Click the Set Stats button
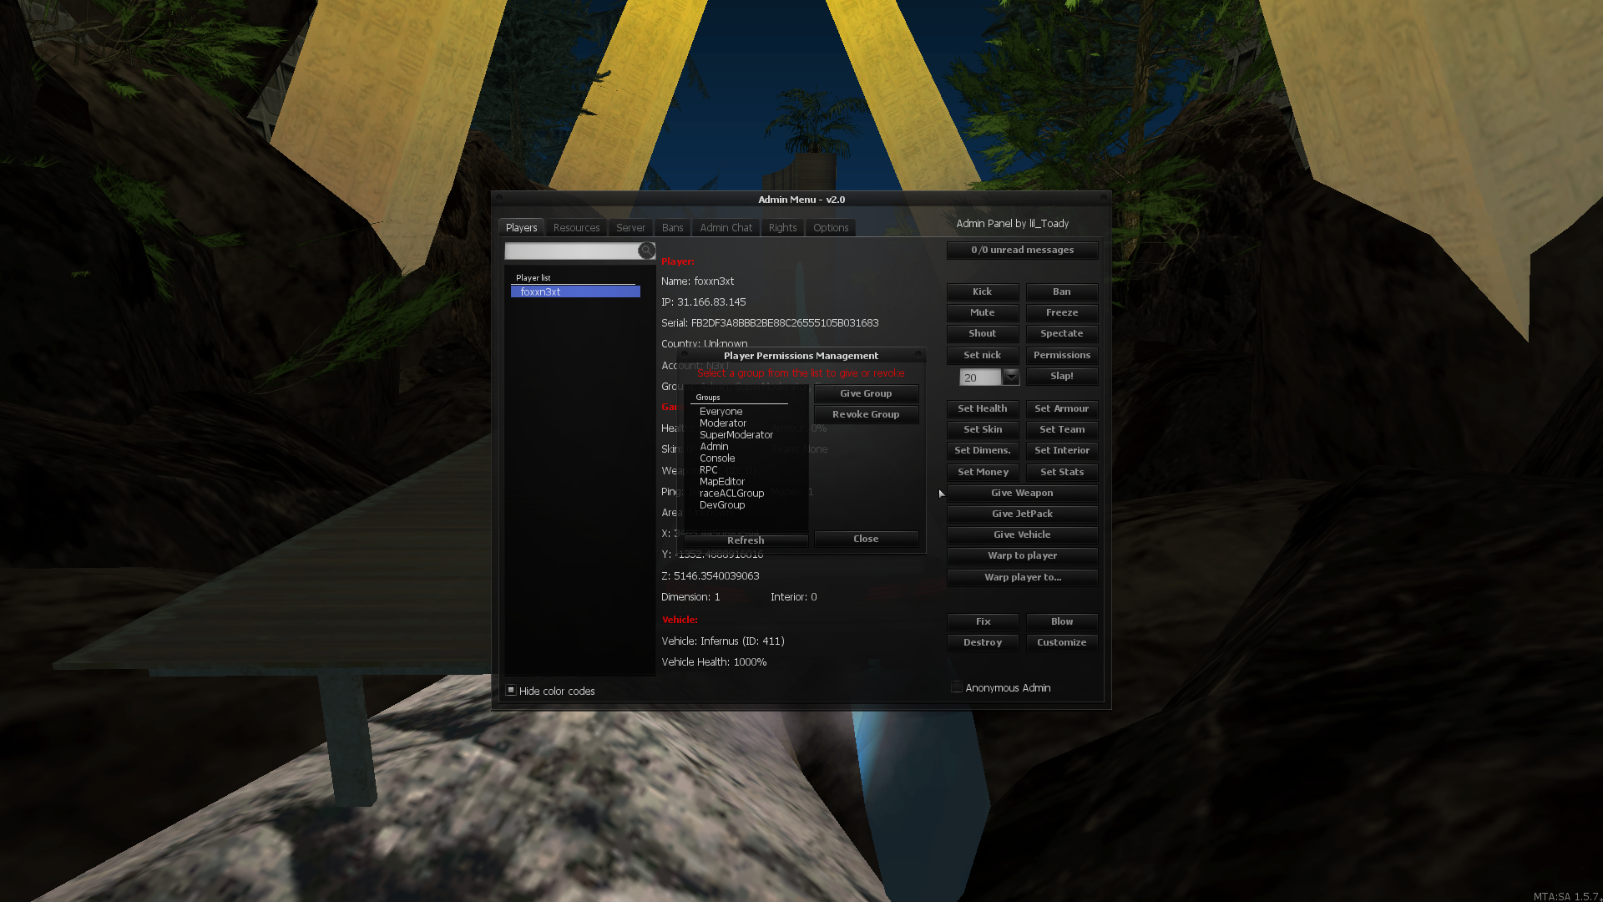The height and width of the screenshot is (902, 1603). pos(1062,472)
